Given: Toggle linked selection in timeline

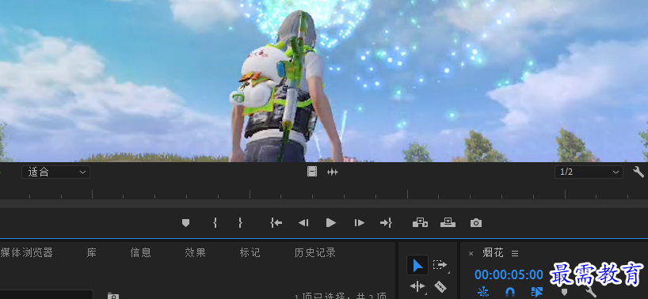Looking at the screenshot, I should coord(537,292).
